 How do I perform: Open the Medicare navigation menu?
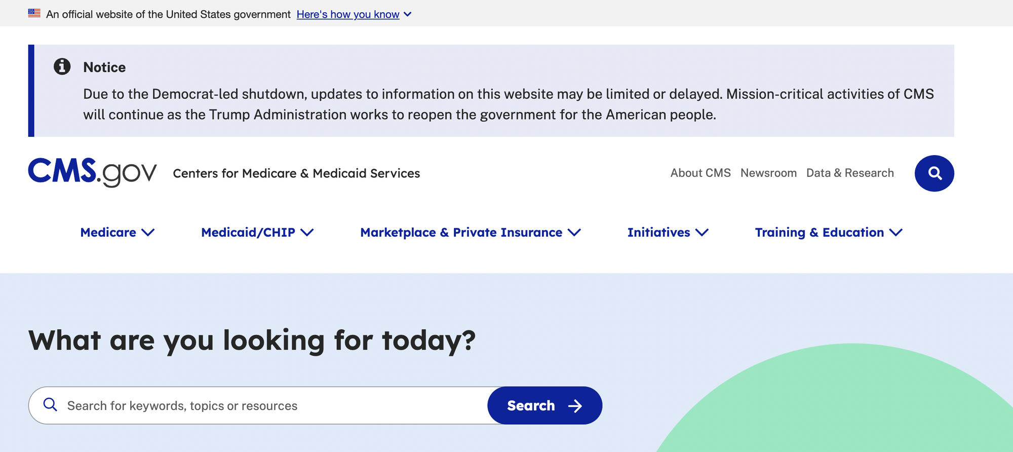108,233
